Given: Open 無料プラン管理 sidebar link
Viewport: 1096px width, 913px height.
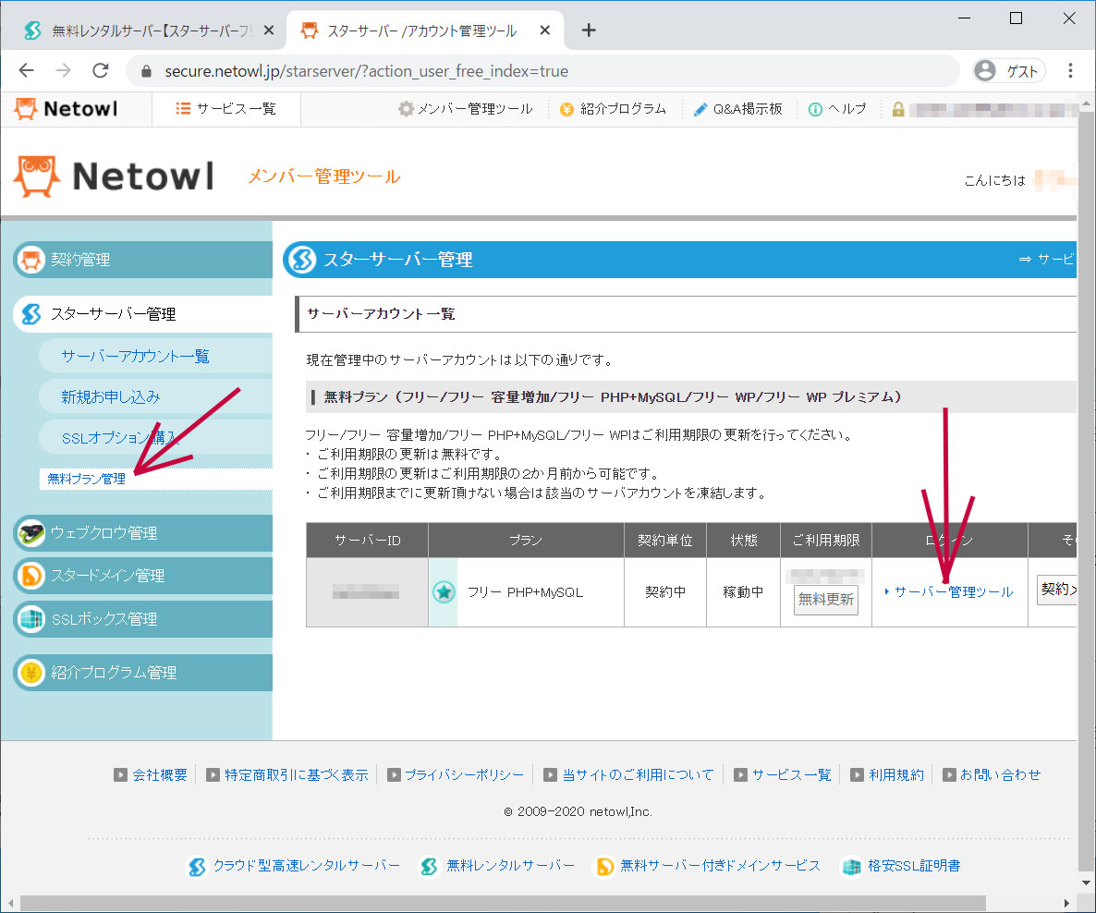Looking at the screenshot, I should (x=87, y=479).
